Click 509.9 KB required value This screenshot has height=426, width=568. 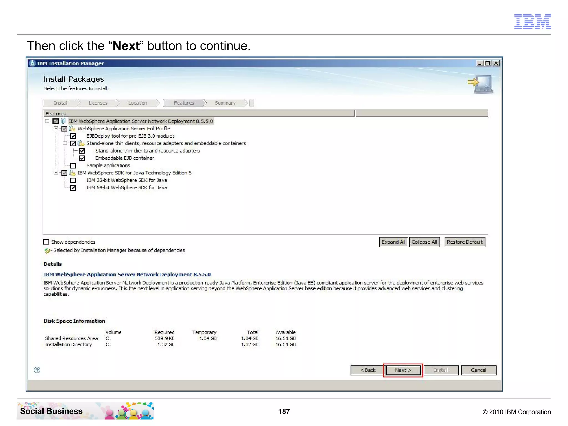(165, 338)
